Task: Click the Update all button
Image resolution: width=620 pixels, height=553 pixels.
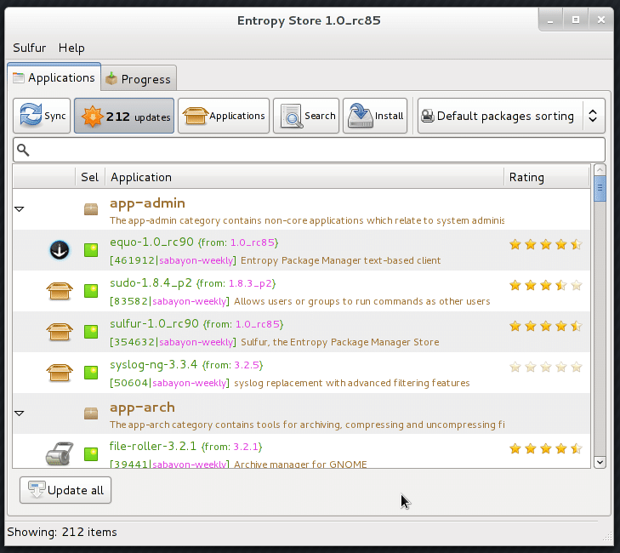Action: (x=65, y=490)
